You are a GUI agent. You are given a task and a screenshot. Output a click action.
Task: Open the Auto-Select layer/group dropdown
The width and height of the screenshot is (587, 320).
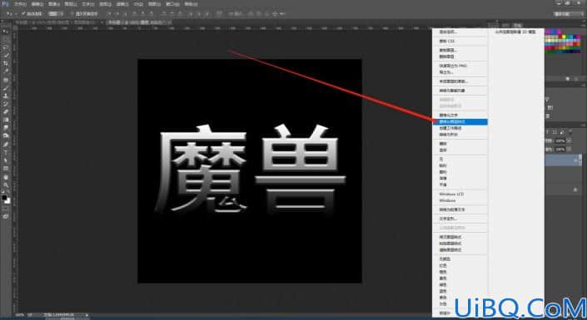pos(56,14)
